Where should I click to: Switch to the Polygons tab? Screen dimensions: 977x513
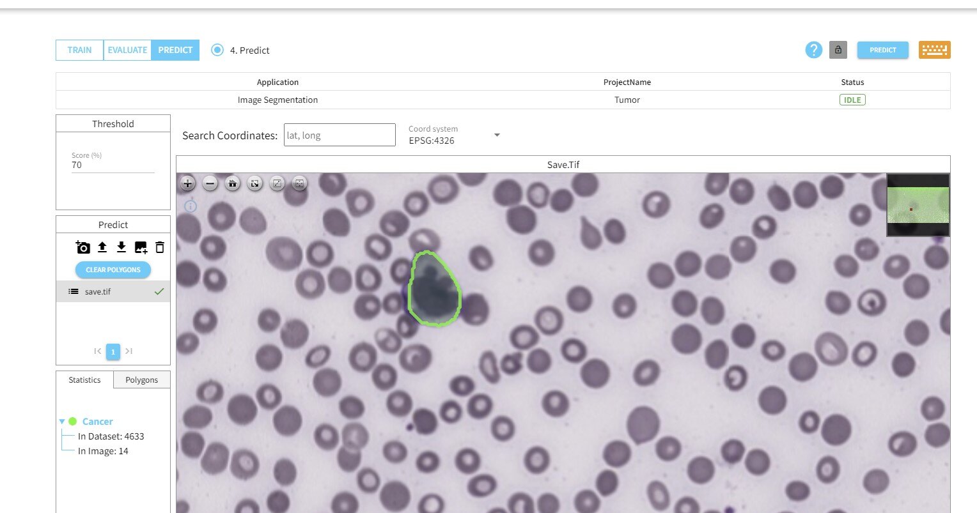pyautogui.click(x=141, y=379)
